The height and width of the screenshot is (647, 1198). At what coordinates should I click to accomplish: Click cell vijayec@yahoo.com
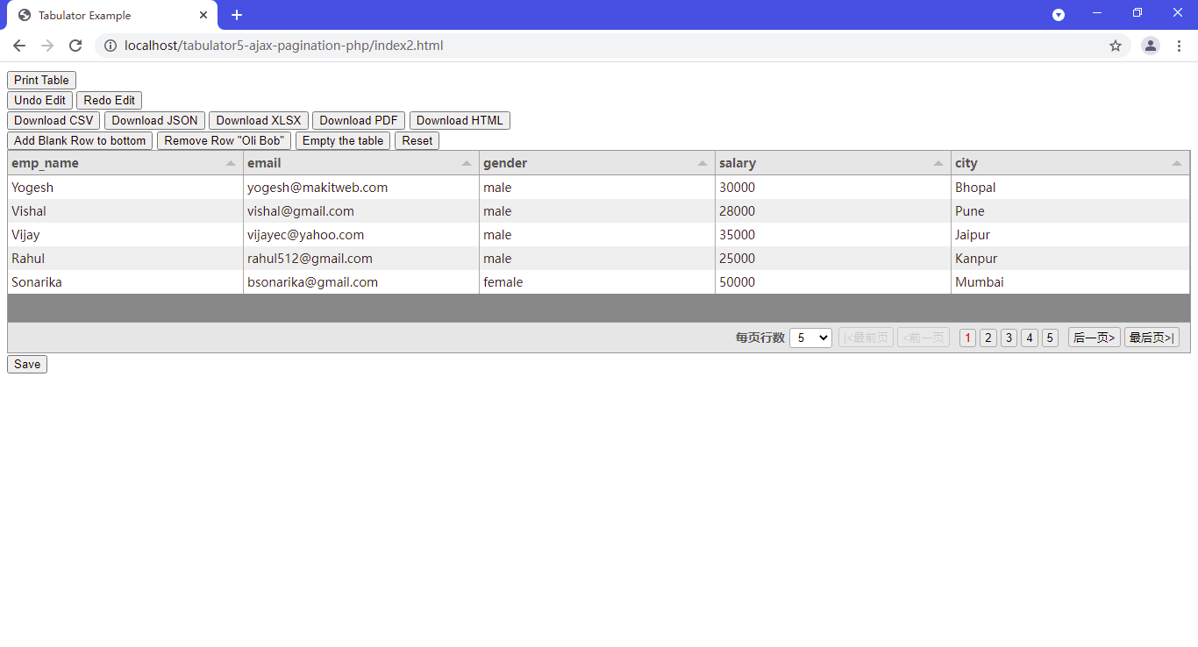click(x=361, y=234)
